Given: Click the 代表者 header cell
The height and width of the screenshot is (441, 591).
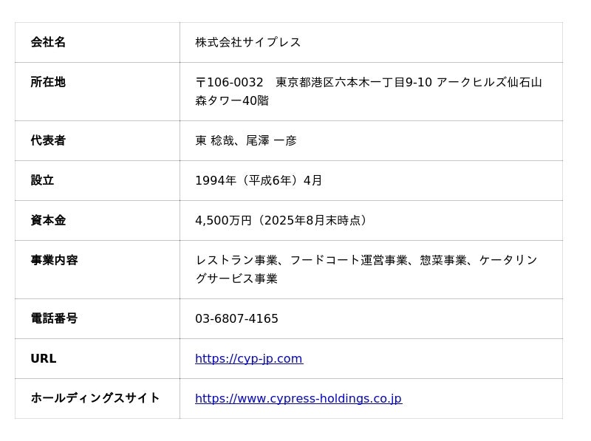Looking at the screenshot, I should [98, 140].
